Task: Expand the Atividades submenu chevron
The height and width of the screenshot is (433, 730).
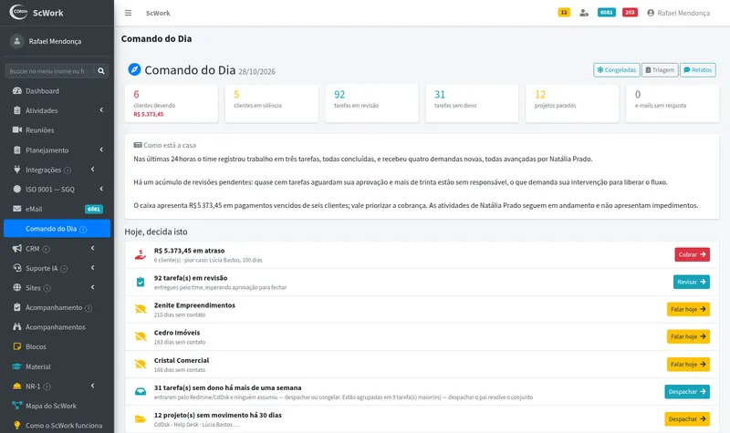Action: point(101,110)
